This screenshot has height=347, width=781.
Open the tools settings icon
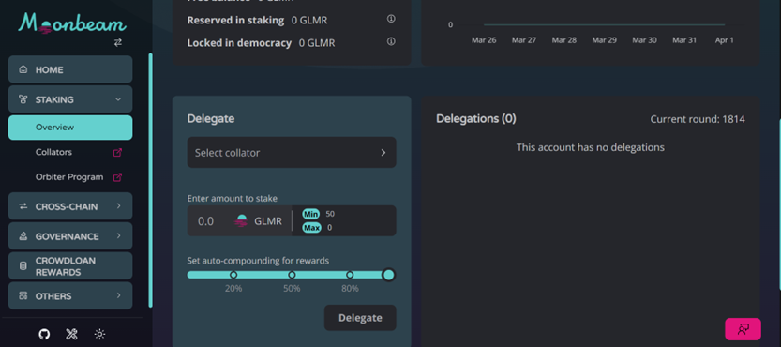[x=71, y=335]
